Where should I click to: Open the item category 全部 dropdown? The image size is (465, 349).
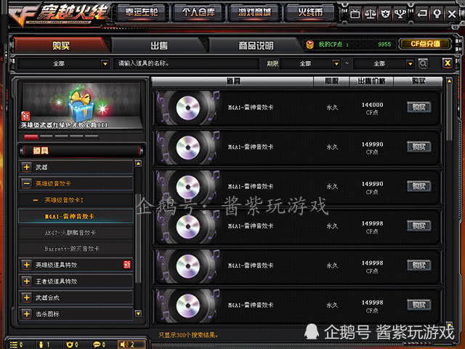coord(105,63)
